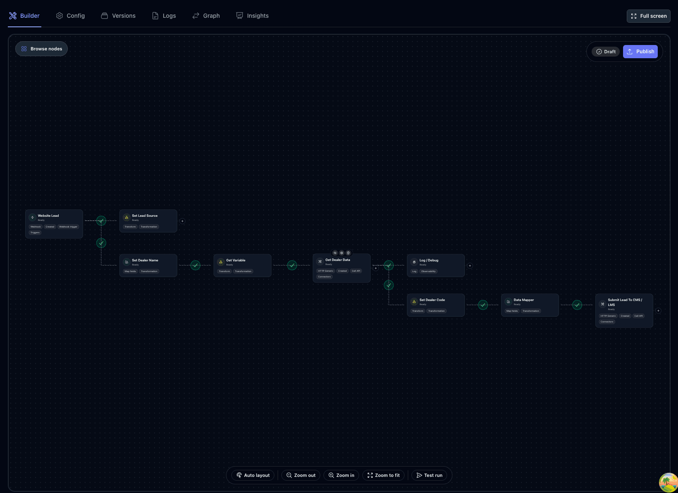The height and width of the screenshot is (493, 678).
Task: Click Log / Debug bug icon
Action: click(x=414, y=262)
